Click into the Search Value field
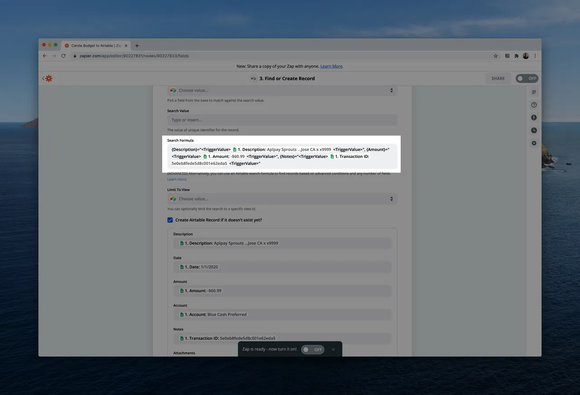Image resolution: width=580 pixels, height=395 pixels. (282, 120)
